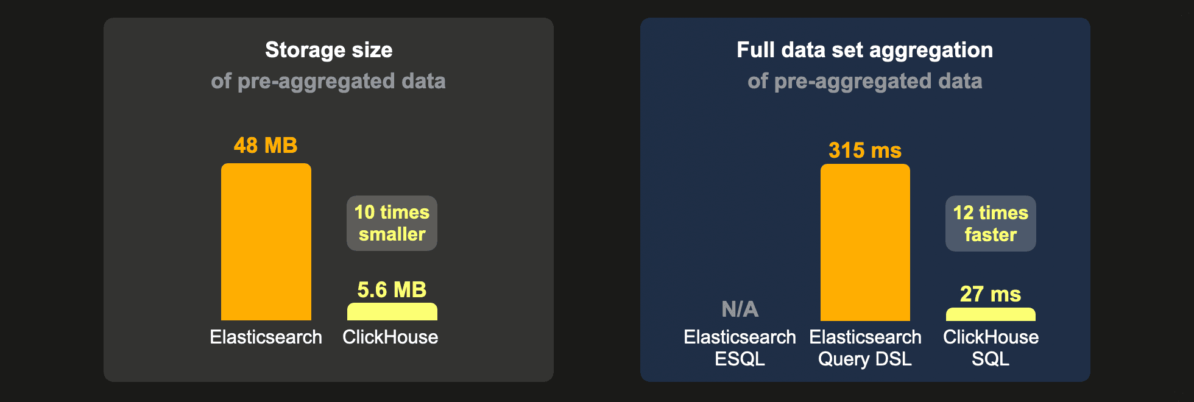Screen dimensions: 1194x402
Task: Click the "Elasticsearch ESQL" axis label
Action: tap(740, 348)
